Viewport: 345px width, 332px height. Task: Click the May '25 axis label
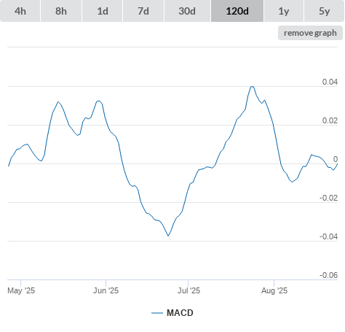pyautogui.click(x=21, y=290)
